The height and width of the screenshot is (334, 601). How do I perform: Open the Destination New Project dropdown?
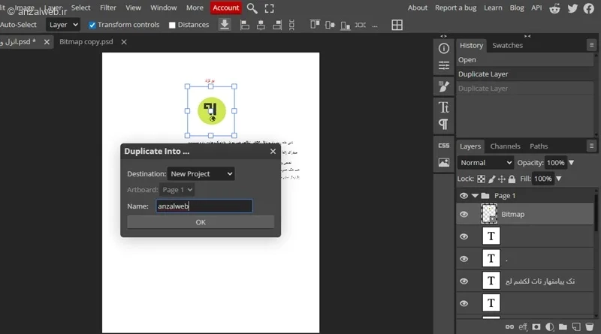point(201,174)
